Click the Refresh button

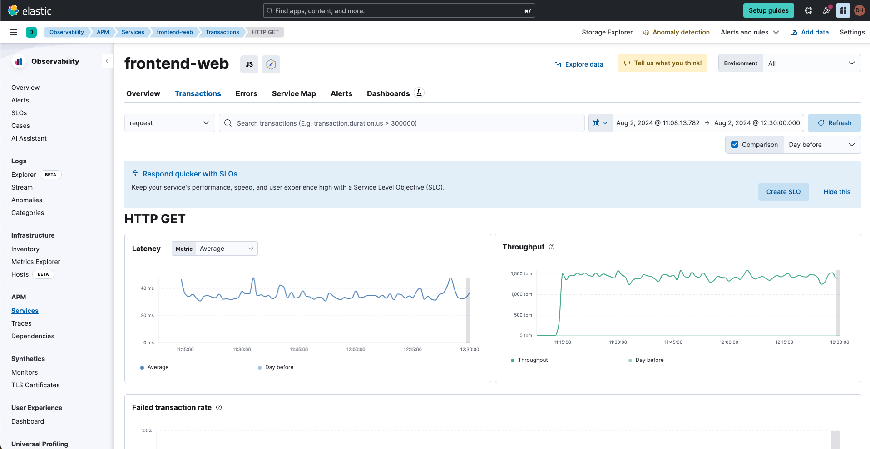[x=834, y=123]
